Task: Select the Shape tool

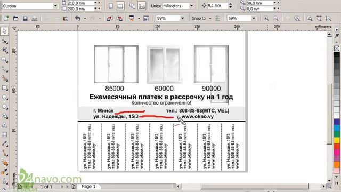Action: coord(4,41)
